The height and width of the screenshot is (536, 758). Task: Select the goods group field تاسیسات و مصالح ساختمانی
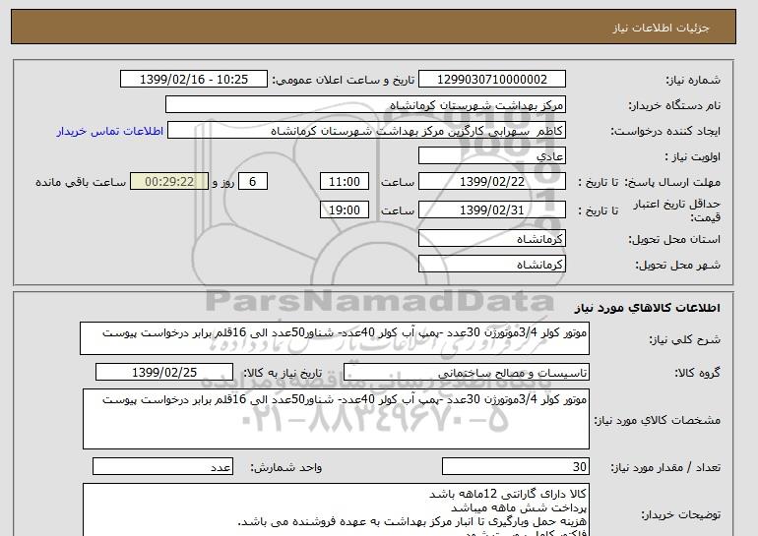466,373
